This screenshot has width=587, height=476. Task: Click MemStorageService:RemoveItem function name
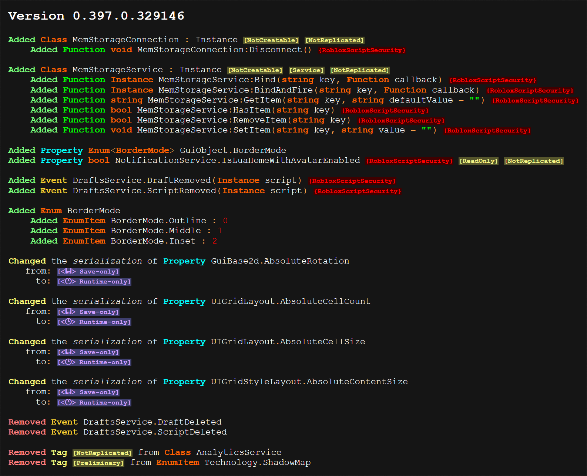coord(212,120)
